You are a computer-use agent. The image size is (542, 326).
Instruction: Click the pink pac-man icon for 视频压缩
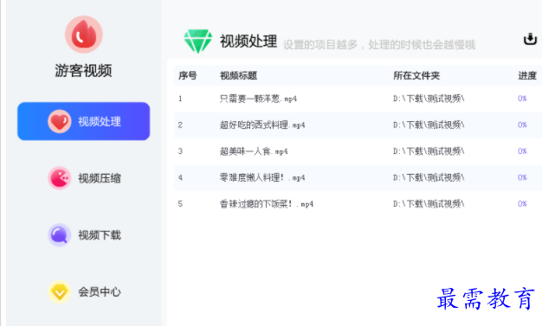pos(60,178)
